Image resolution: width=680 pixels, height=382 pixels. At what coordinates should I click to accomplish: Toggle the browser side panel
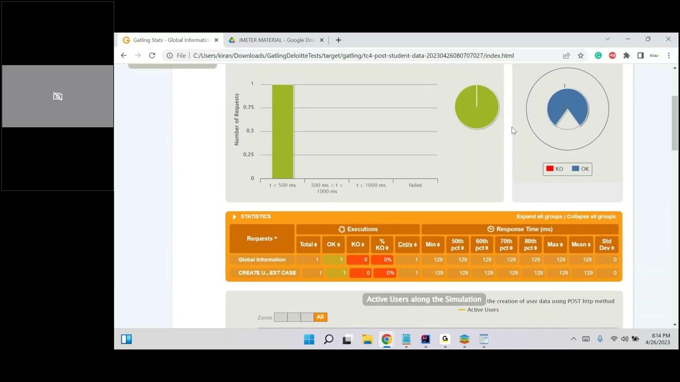[x=640, y=55]
